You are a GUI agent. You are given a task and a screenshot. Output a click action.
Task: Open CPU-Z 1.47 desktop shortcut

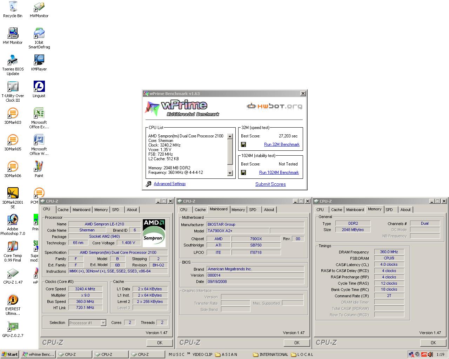13,276
